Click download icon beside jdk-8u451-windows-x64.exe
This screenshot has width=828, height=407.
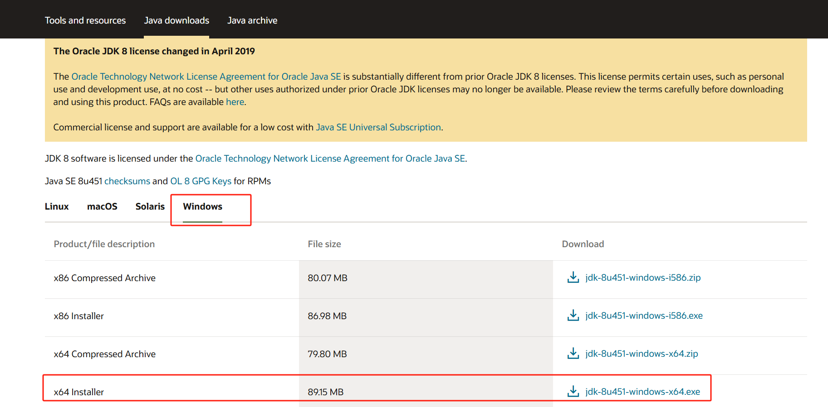pos(573,391)
